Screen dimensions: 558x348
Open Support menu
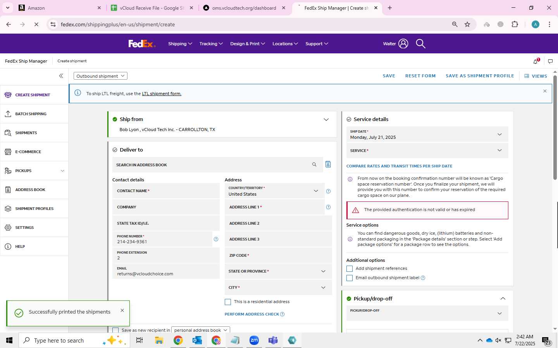point(317,44)
